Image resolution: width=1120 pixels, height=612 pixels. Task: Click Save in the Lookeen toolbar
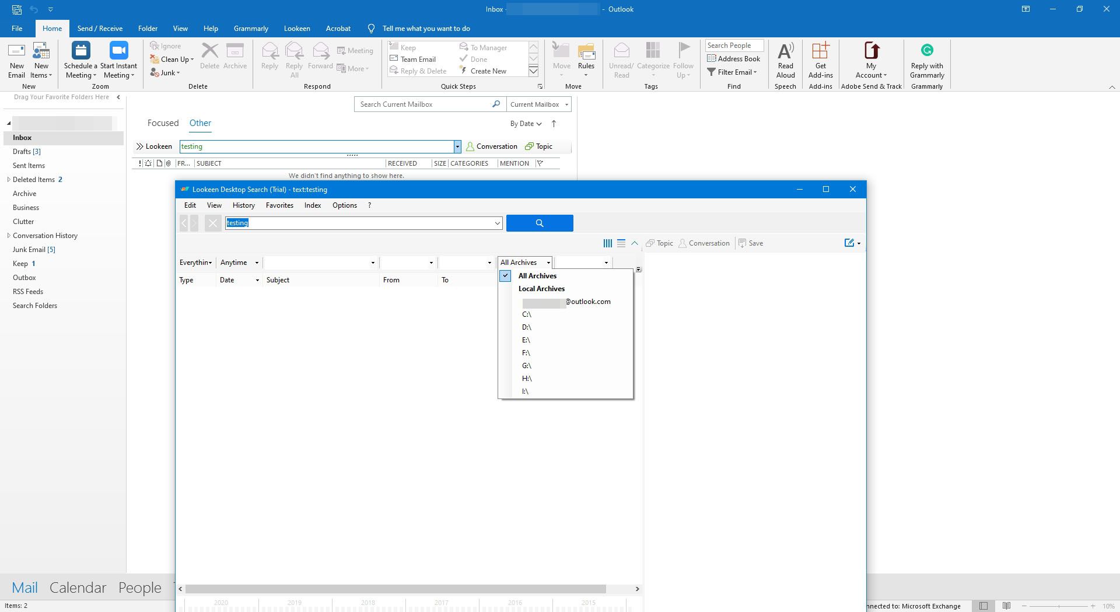[x=751, y=243]
